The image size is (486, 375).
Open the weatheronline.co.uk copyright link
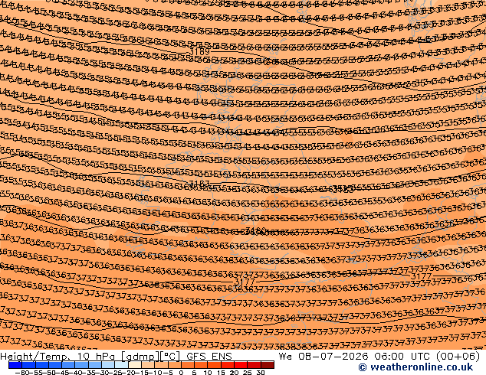415,367
